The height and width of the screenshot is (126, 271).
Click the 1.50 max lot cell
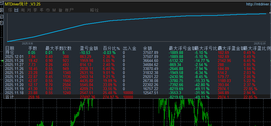tap(49, 89)
